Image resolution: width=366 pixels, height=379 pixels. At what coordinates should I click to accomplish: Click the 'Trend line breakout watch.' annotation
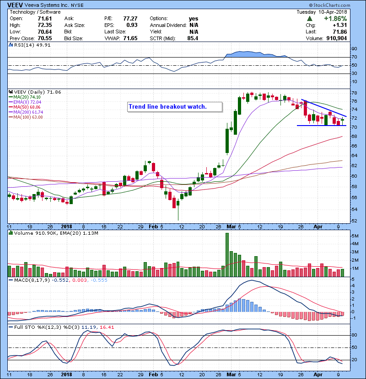[167, 106]
